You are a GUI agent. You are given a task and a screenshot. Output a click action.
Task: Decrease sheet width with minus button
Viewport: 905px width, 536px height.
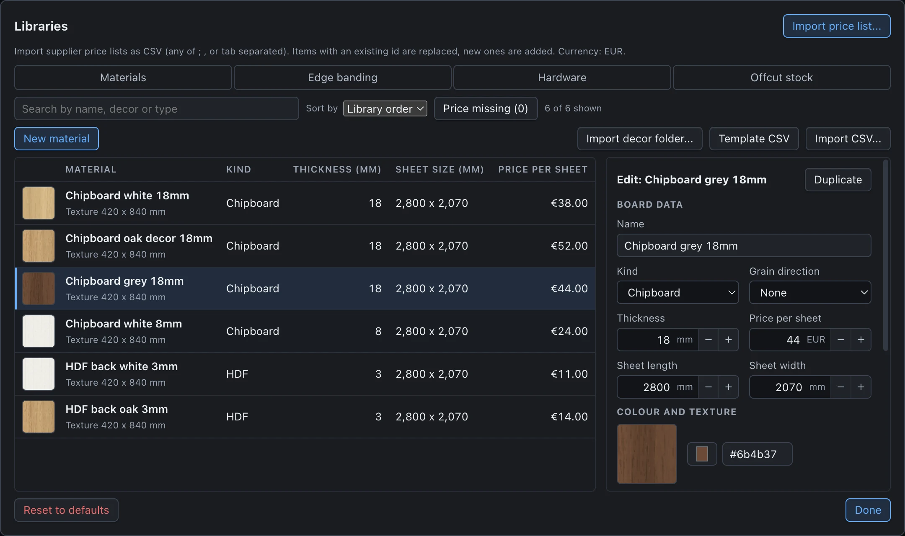coord(841,387)
